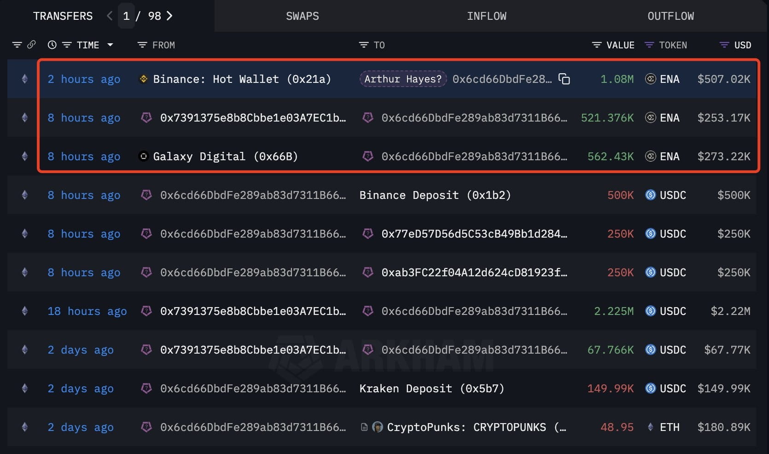
Task: Go to next transfers page arrow
Action: coord(169,16)
